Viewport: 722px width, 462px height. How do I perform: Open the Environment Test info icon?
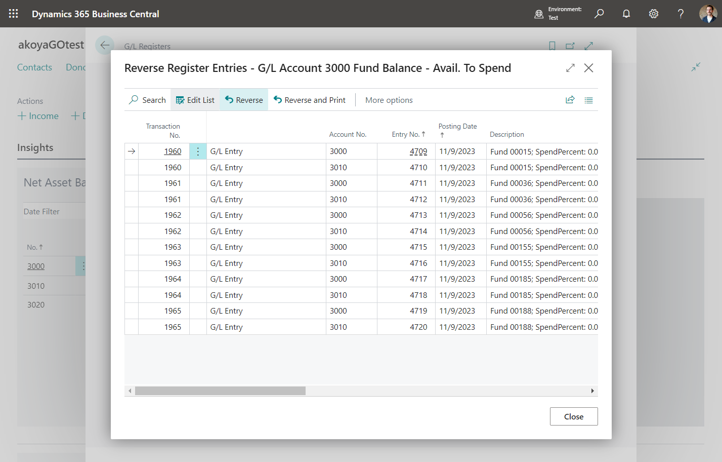(539, 14)
